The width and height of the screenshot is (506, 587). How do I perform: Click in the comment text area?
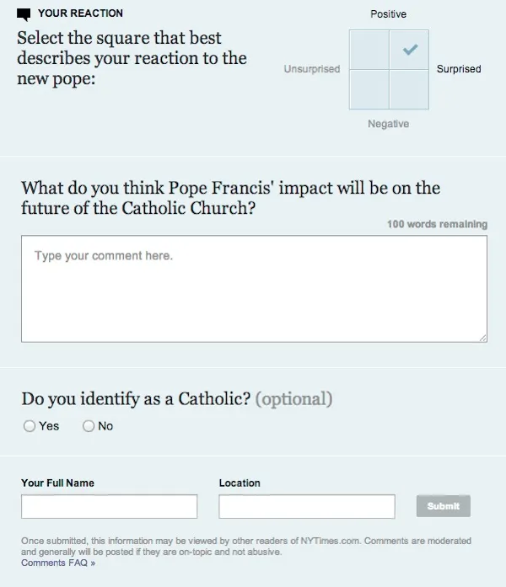(254, 288)
